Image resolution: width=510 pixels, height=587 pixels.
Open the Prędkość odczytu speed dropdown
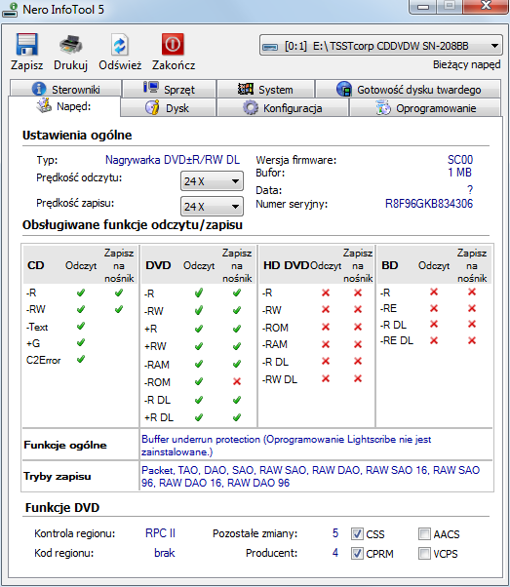point(212,181)
